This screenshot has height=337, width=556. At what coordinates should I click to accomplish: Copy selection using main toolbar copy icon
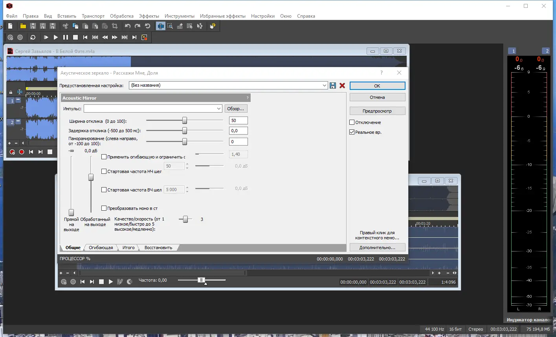click(x=75, y=26)
